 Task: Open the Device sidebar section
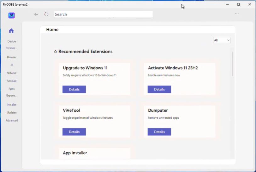point(12,41)
